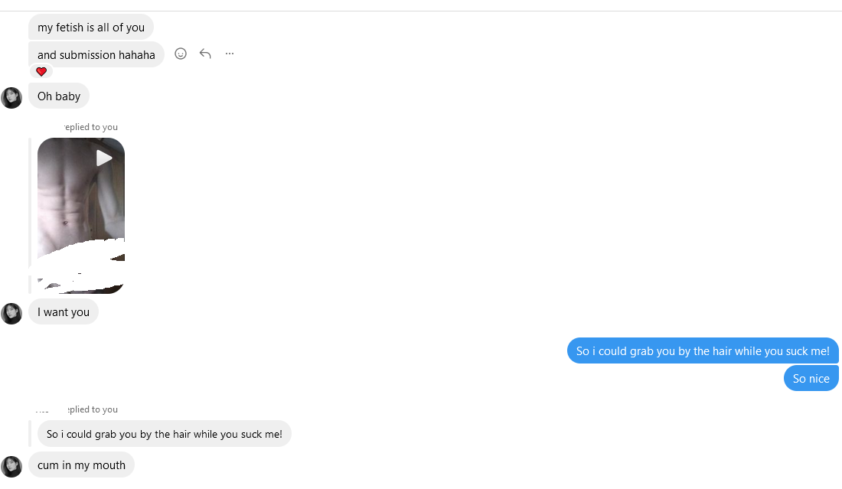842x489 pixels.
Task: Jump to the quoted gray reply 'So i could'
Action: pyautogui.click(x=164, y=434)
